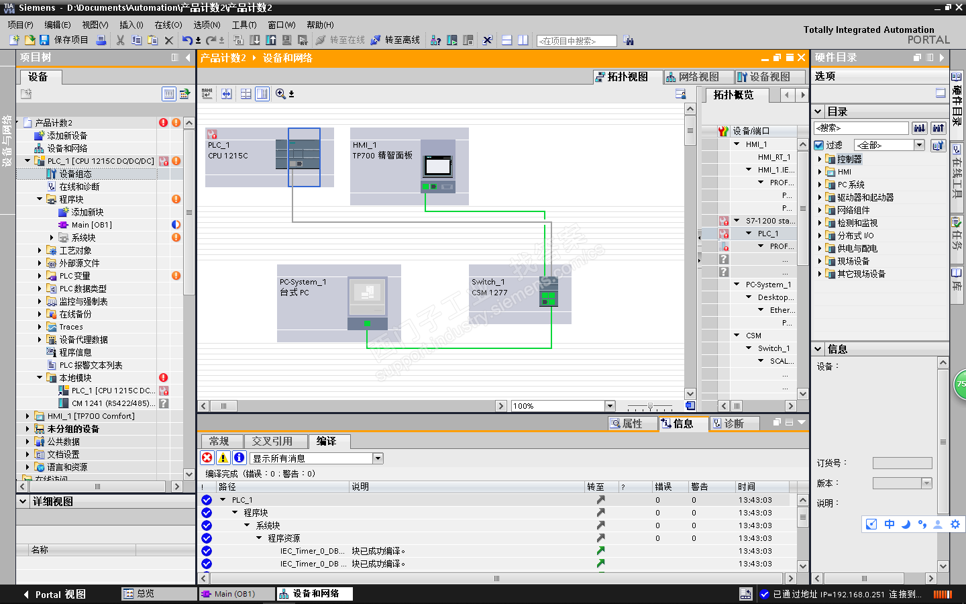Search downward in hardware catalog
Viewport: 966px width, 604px height.
pyautogui.click(x=920, y=128)
